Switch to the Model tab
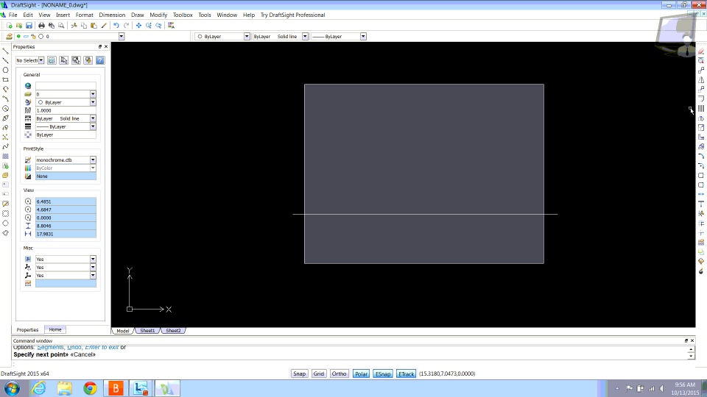This screenshot has height=397, width=707. coord(123,331)
